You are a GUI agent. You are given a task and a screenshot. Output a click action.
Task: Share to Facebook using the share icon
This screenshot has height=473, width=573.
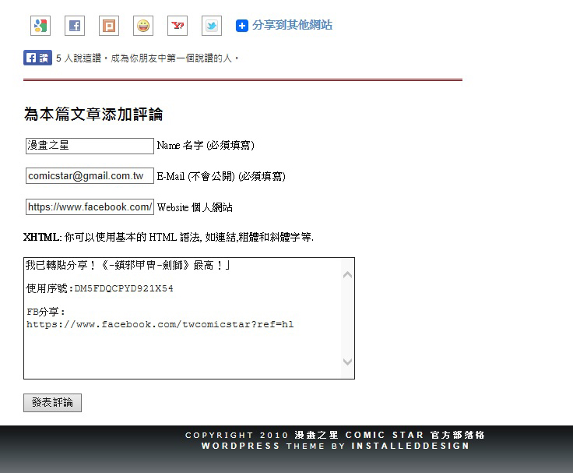point(75,26)
